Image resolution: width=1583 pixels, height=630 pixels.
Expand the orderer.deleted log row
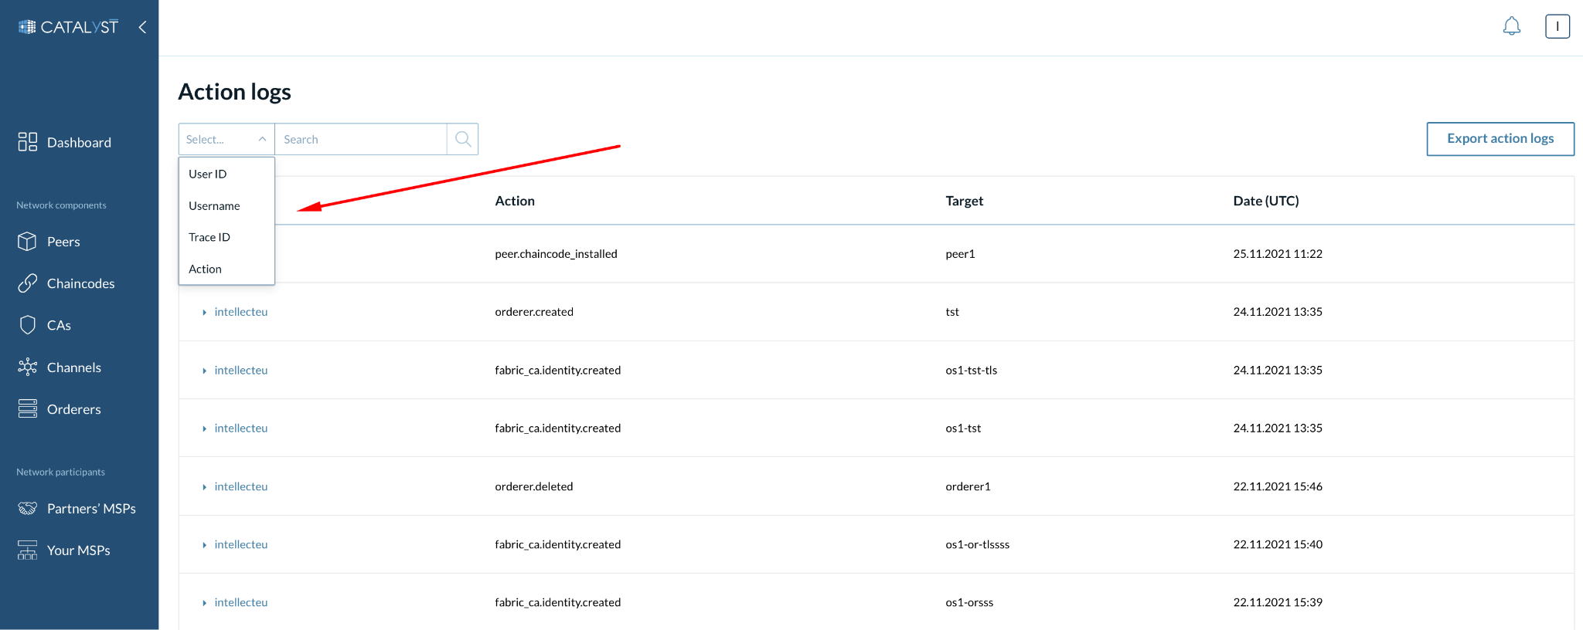204,487
